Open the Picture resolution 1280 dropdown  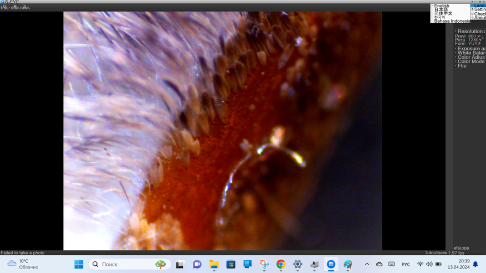(476, 40)
